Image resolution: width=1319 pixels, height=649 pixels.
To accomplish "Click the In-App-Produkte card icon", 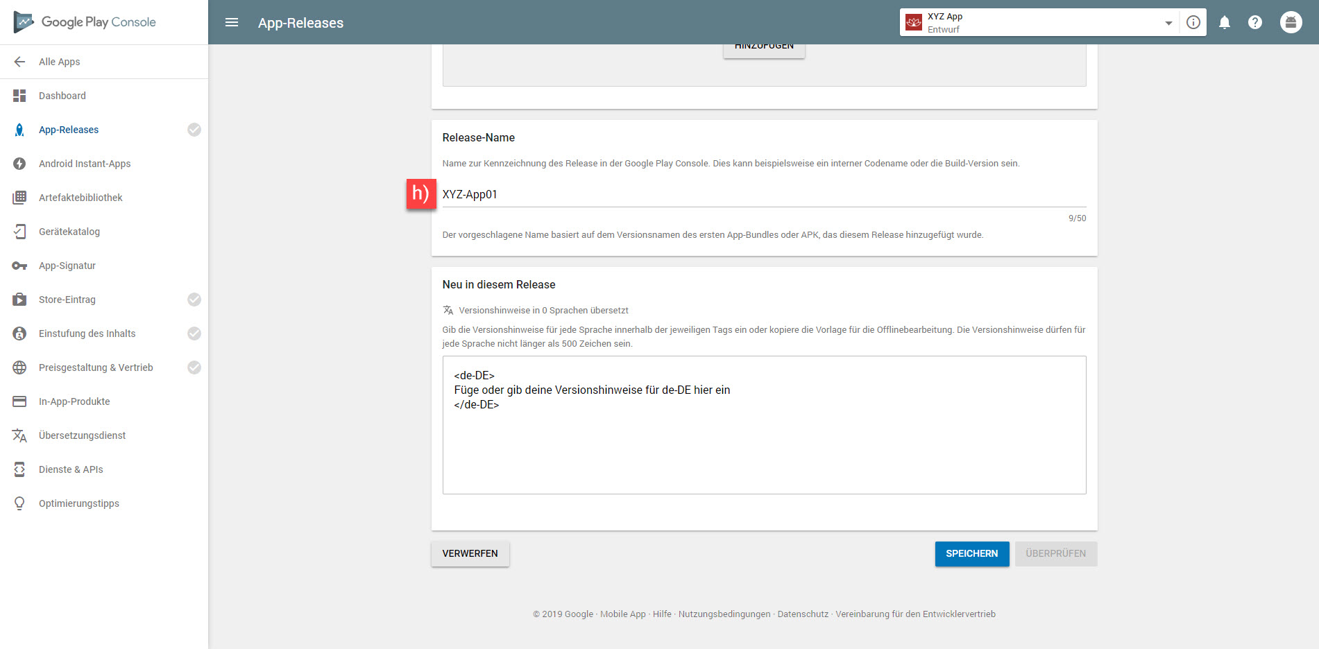I will [x=19, y=401].
